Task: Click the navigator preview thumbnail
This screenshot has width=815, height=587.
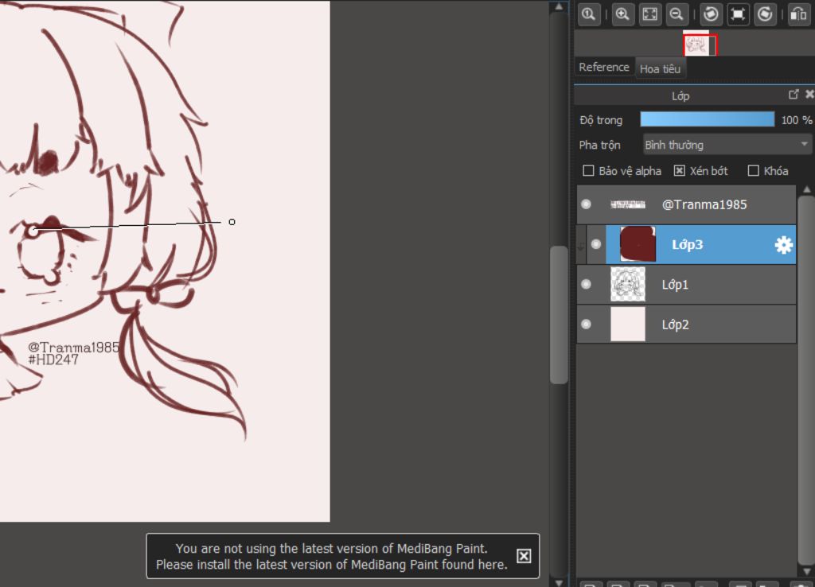Action: [x=700, y=45]
